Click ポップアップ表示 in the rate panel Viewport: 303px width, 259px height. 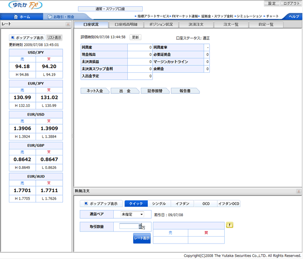(27, 38)
